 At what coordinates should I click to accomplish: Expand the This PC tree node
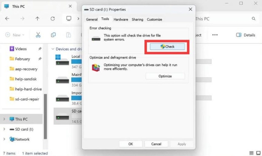pos(4,119)
